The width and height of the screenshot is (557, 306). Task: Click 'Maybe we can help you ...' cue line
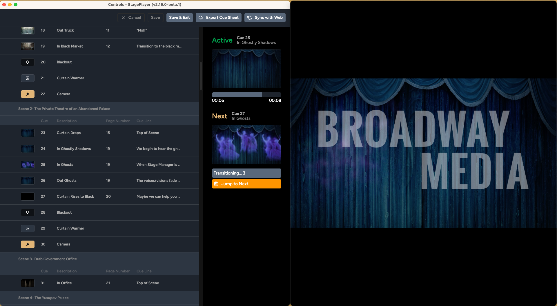click(x=158, y=197)
